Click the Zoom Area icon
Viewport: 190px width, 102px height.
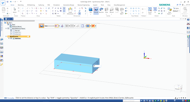tap(150, 11)
